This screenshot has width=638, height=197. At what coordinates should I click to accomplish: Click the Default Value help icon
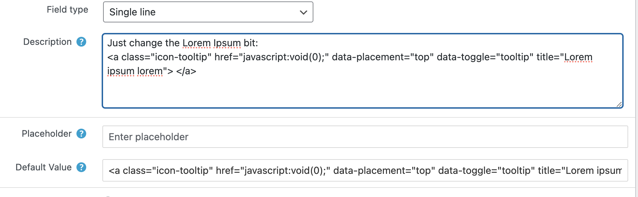(x=81, y=167)
